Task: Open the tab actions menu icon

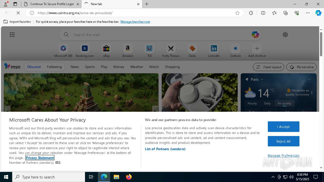Action: (15, 4)
